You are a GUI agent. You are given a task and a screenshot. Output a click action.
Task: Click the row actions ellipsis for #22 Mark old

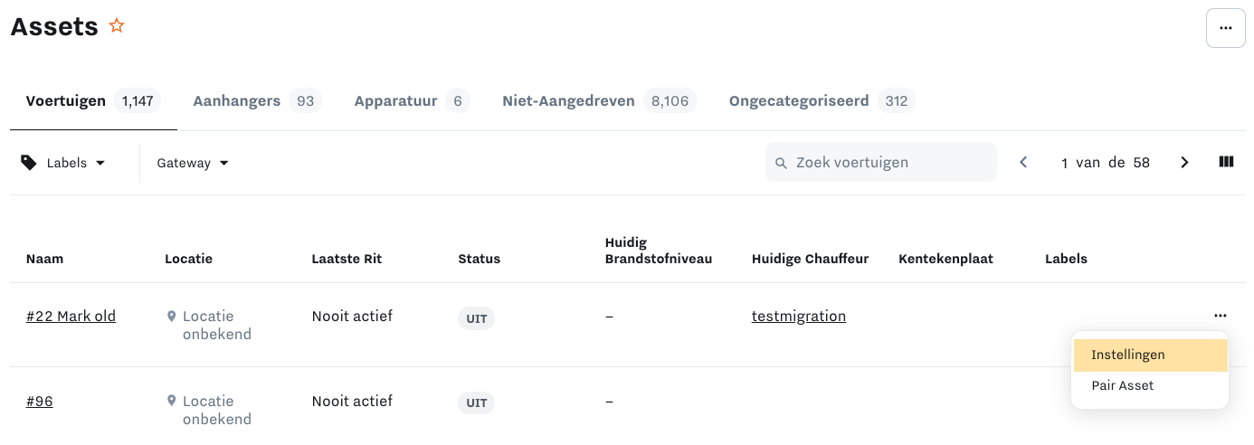point(1221,316)
